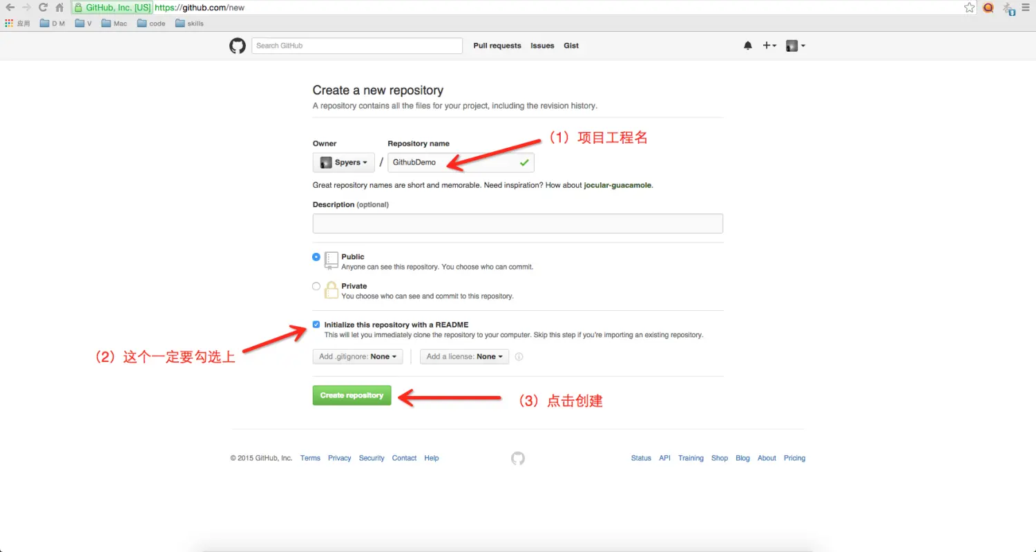Image resolution: width=1036 pixels, height=552 pixels.
Task: Open the Mac bookmarks folder
Action: [x=115, y=23]
